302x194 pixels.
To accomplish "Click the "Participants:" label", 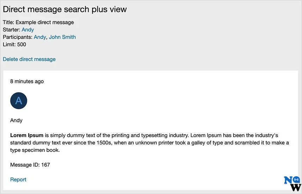I will point(17,37).
